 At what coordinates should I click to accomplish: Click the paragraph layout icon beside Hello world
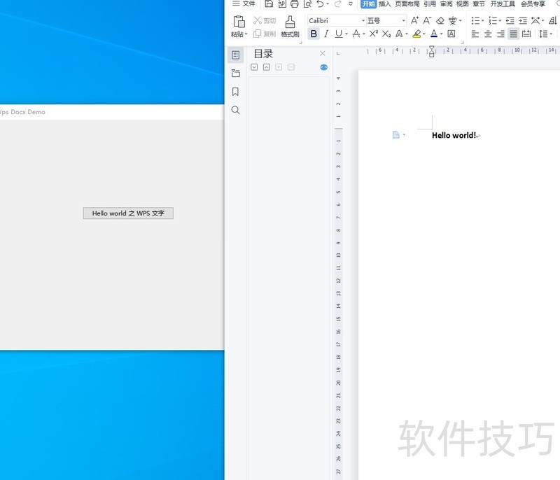pos(395,135)
